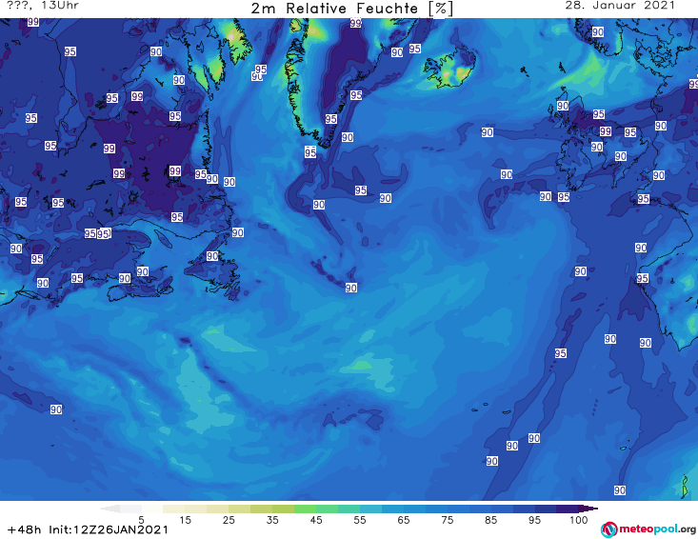The width and height of the screenshot is (698, 539).
Task: Click the legend value "75"
Action: coord(448,520)
